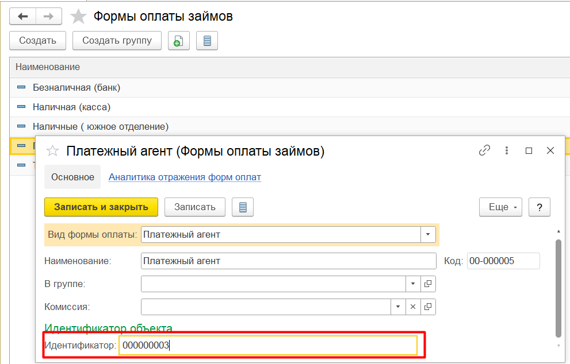Image resolution: width=570 pixels, height=364 pixels.
Task: Copy link to Платежный агент form
Action: pos(484,150)
